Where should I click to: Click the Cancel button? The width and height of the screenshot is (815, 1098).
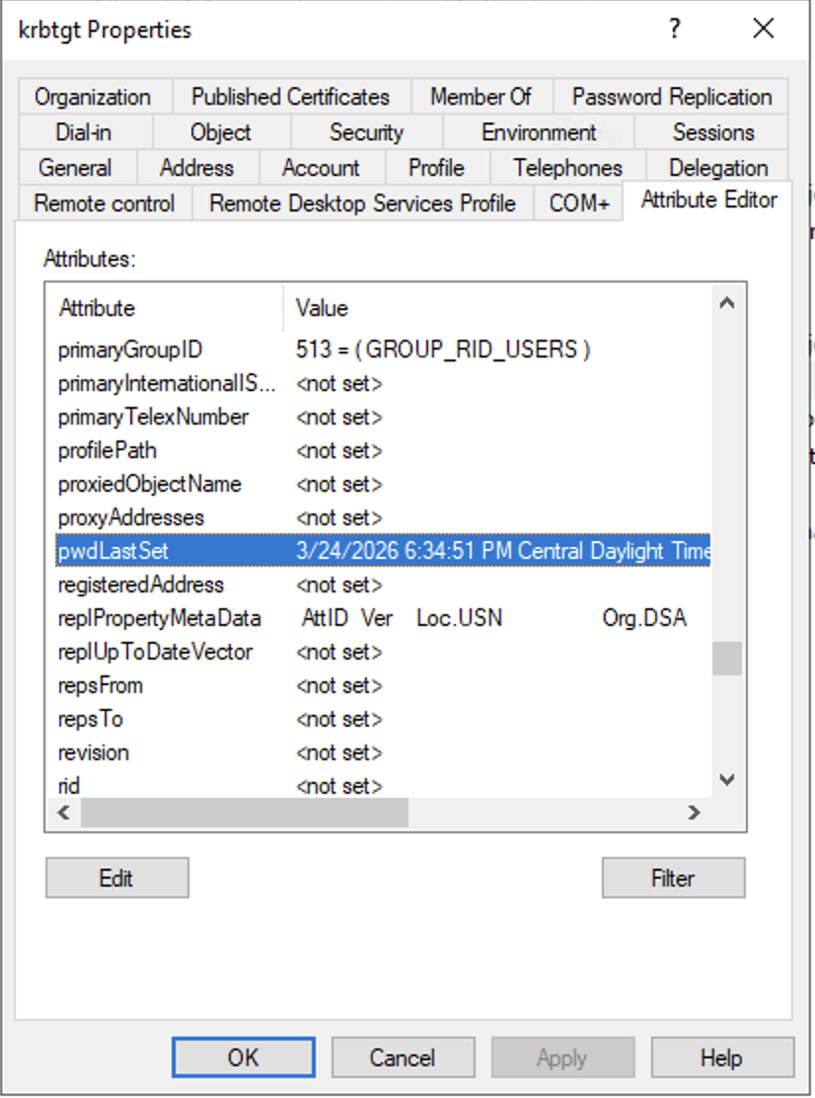click(x=403, y=1058)
